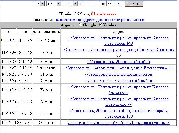The height and width of the screenshot is (133, 179).
Task: Open Ленинский район link in 12:05:27 row
Action: (118, 62)
